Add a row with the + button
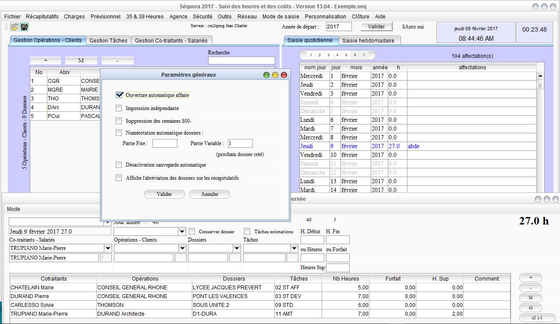The image size is (560, 324). [530, 277]
